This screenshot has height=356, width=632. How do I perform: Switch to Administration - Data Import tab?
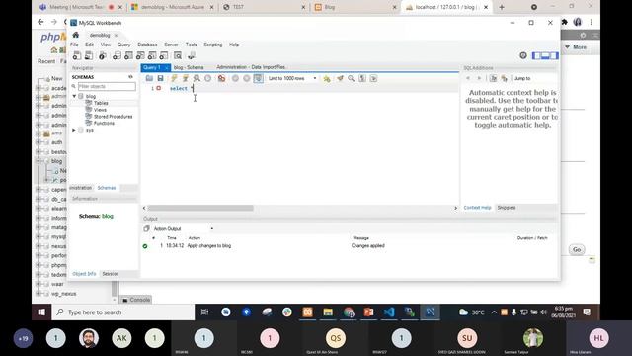[x=251, y=67]
